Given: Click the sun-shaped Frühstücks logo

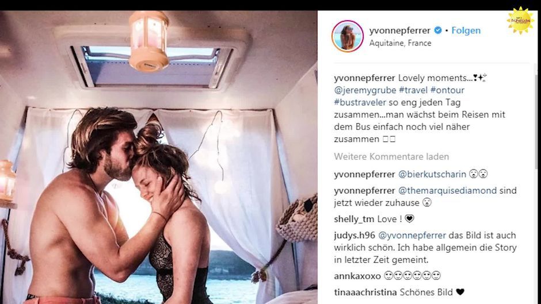Looking at the screenshot, I should [521, 20].
